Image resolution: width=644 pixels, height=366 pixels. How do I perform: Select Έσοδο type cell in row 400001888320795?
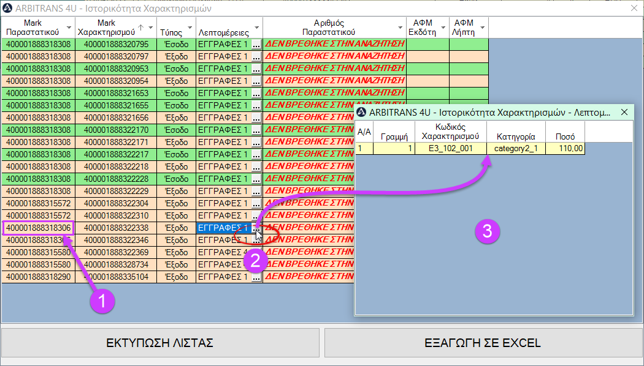point(176,44)
